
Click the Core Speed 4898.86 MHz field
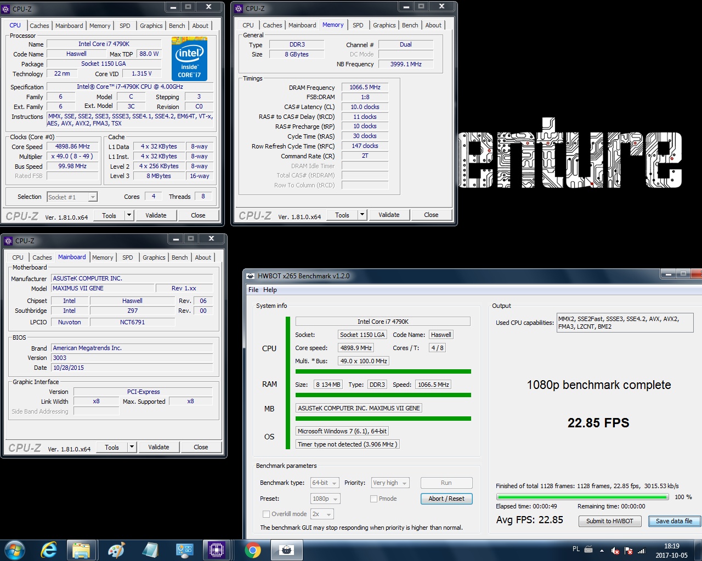[72, 146]
